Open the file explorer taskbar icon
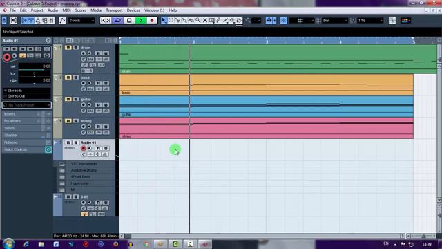 (x=41, y=244)
